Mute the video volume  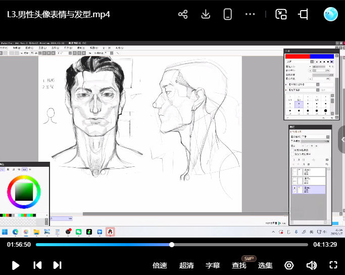click(x=311, y=265)
